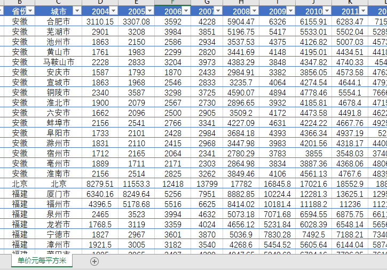Viewport: 387px width, 270px height.
Task: Click the 芜湖市 city cell
Action: coord(59,31)
